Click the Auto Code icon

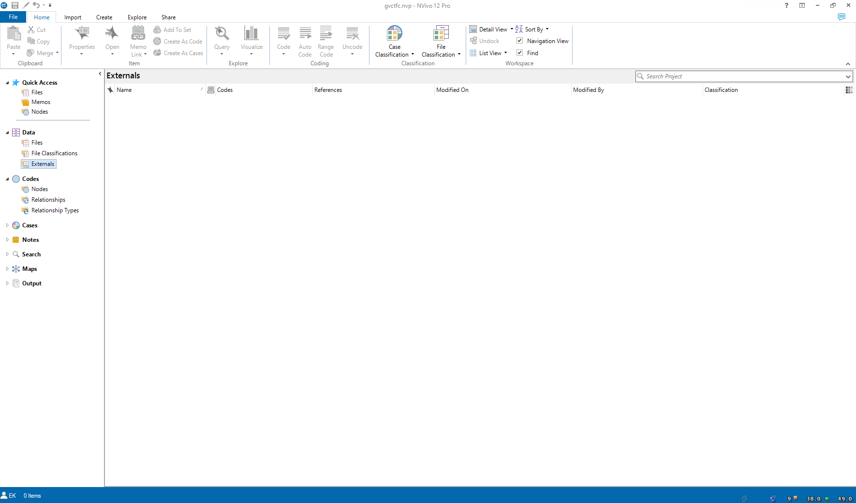point(305,33)
